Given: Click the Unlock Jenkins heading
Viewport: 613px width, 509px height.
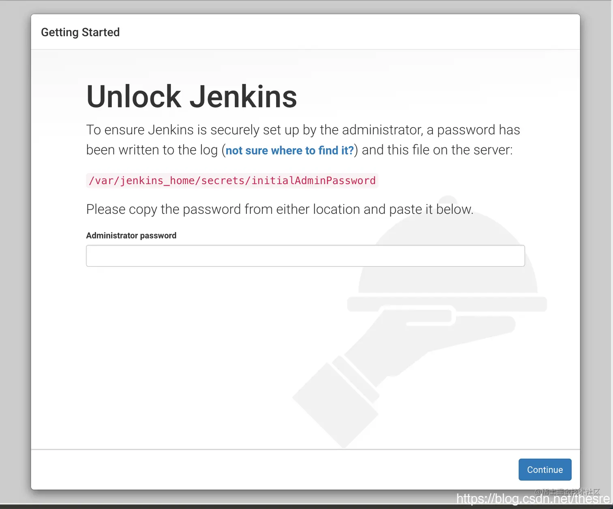Looking at the screenshot, I should (192, 97).
